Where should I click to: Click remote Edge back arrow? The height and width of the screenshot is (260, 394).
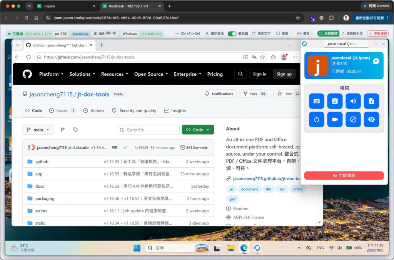pyautogui.click(x=18, y=57)
